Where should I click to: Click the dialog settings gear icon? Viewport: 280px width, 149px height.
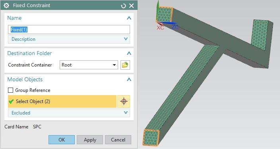(6, 6)
